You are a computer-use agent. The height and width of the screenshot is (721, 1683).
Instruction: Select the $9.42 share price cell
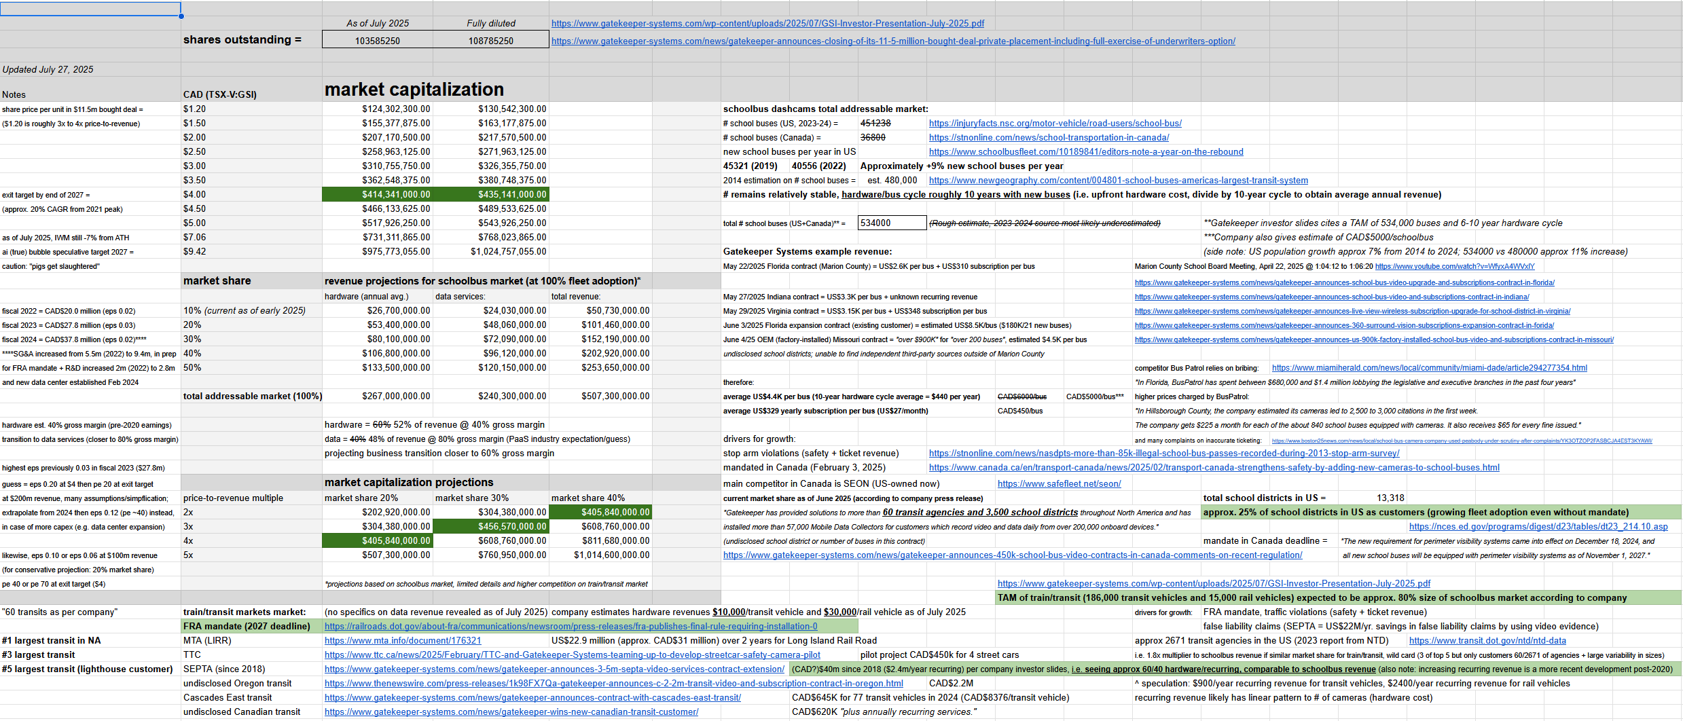click(x=251, y=252)
